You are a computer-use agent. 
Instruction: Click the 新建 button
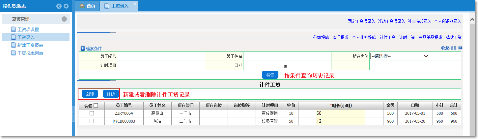90,94
